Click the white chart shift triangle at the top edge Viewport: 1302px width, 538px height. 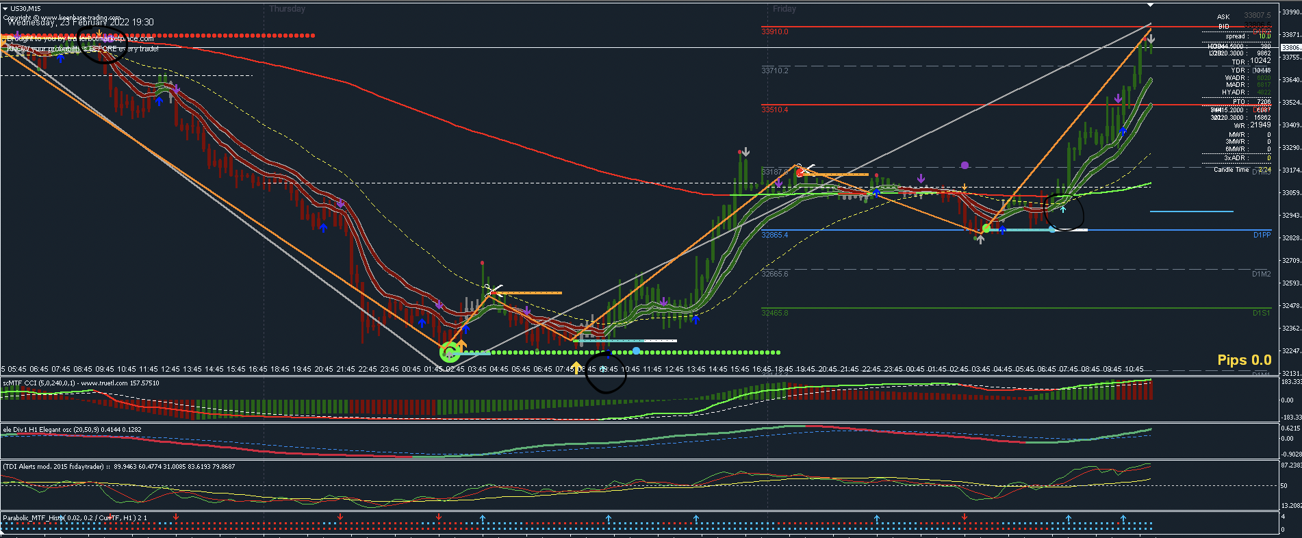coord(1151,5)
